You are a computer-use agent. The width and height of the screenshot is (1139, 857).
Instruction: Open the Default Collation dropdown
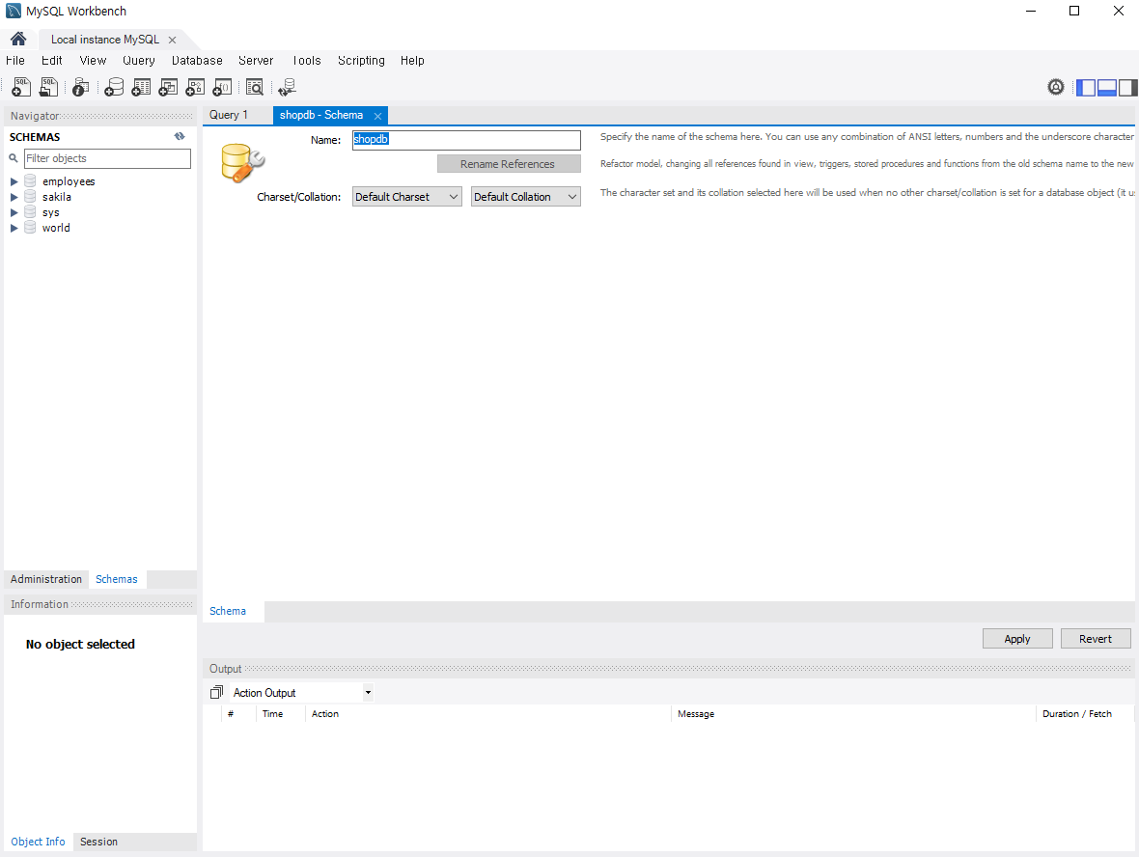click(x=526, y=197)
